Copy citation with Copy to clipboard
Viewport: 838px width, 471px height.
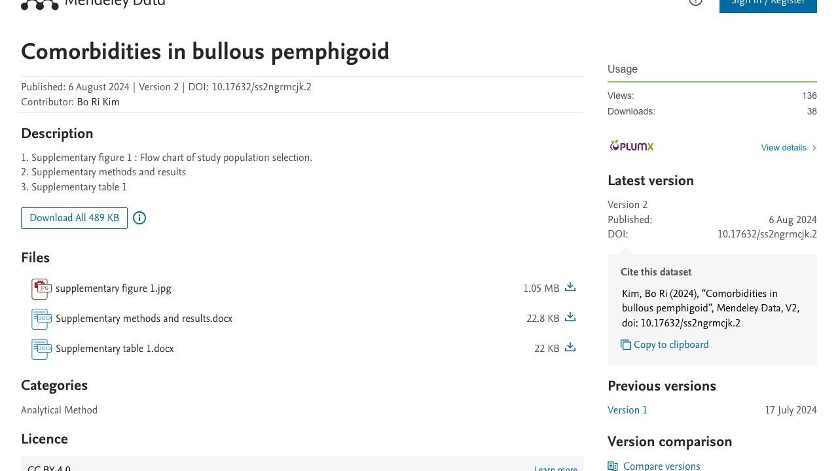click(665, 345)
